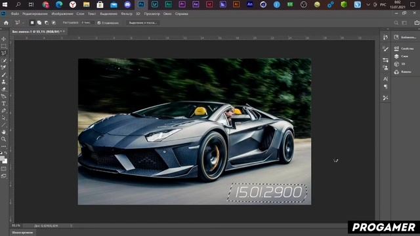
Task: Select the Healing Brush tool
Action: [x=4, y=68]
